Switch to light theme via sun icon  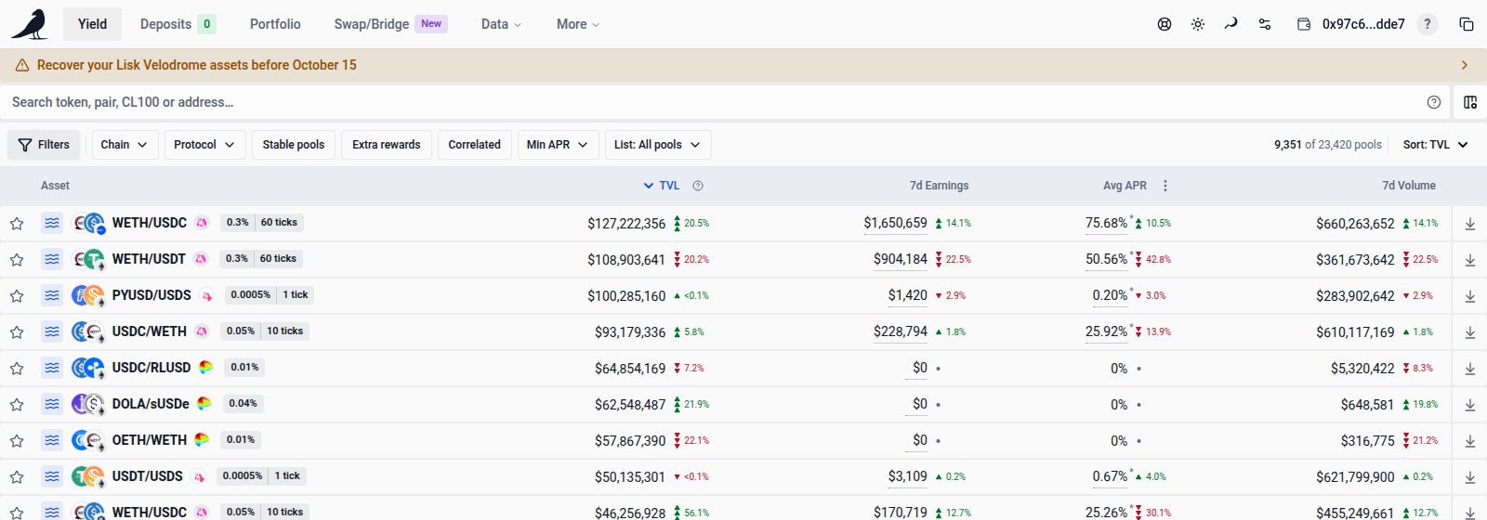[1198, 24]
